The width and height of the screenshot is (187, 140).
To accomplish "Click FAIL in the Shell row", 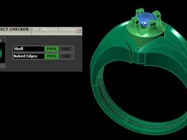I will click(x=66, y=49).
